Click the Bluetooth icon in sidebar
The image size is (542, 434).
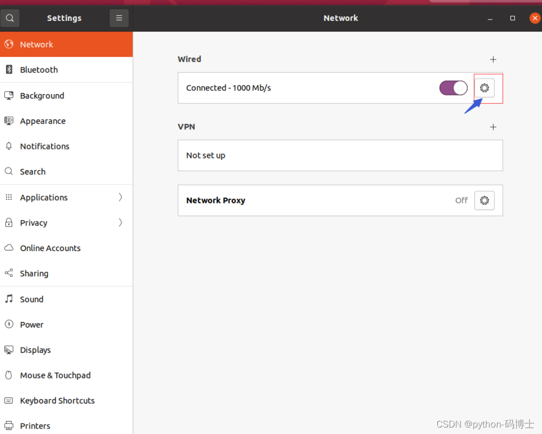(x=9, y=69)
